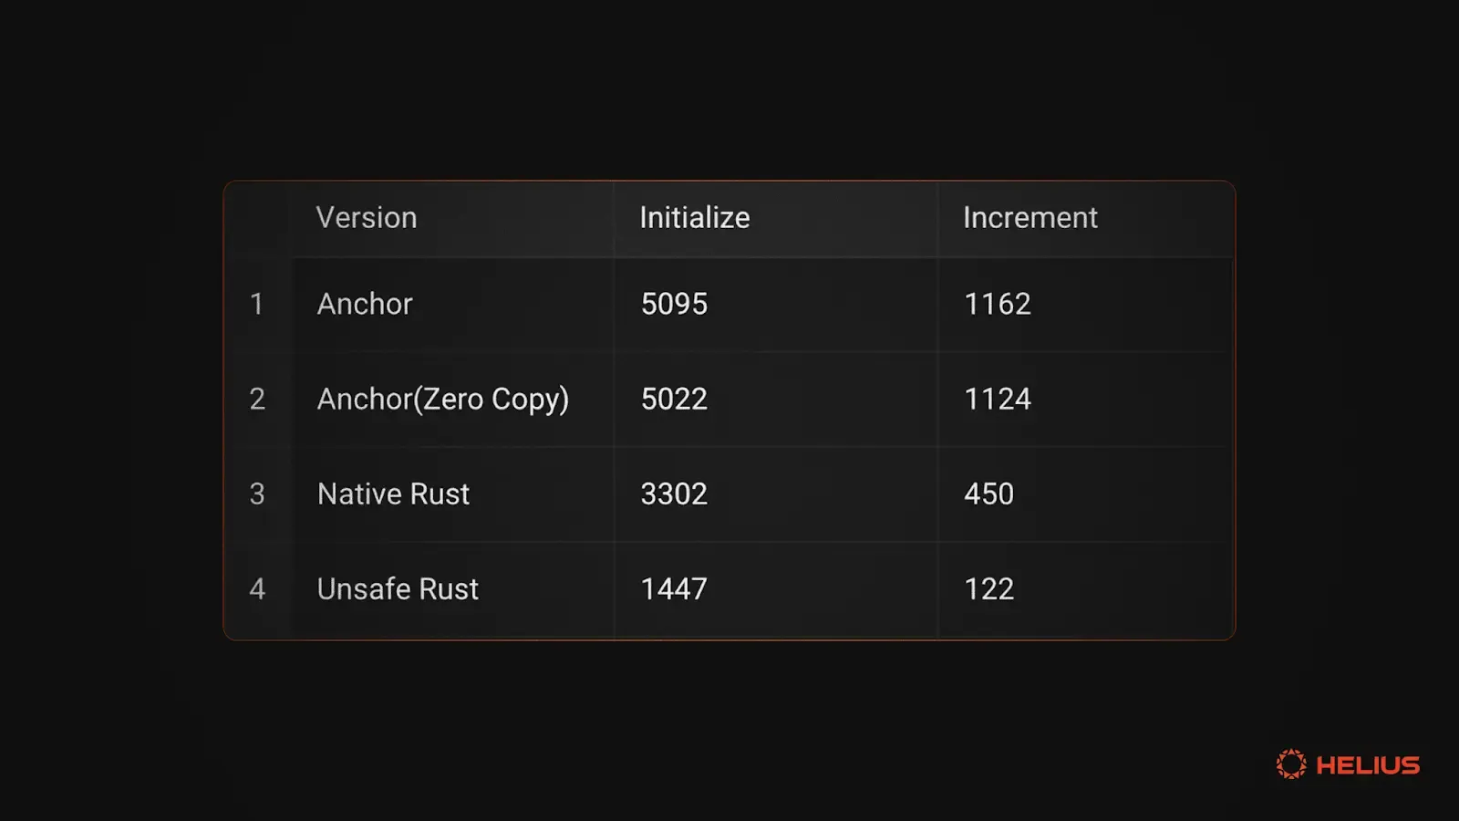Viewport: 1459px width, 821px height.
Task: Click the HELIUS brand wordmark text
Action: (1368, 765)
